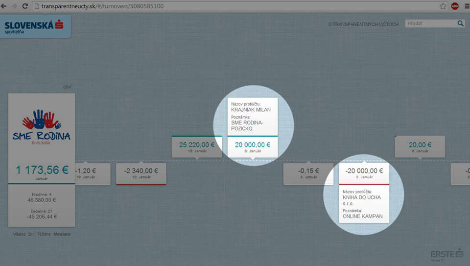
Task: Open the 20 000,00 € credit transaction
Action: tap(253, 146)
